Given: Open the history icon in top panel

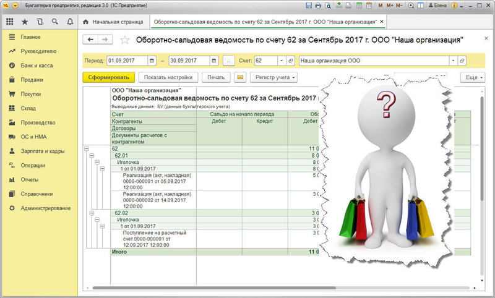Looking at the screenshot, I should (x=40, y=22).
